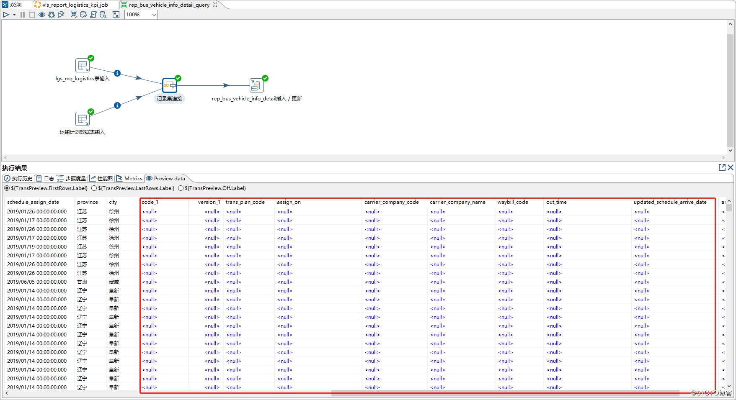The height and width of the screenshot is (400, 736).
Task: Click the version_1 column header
Action: pos(206,202)
